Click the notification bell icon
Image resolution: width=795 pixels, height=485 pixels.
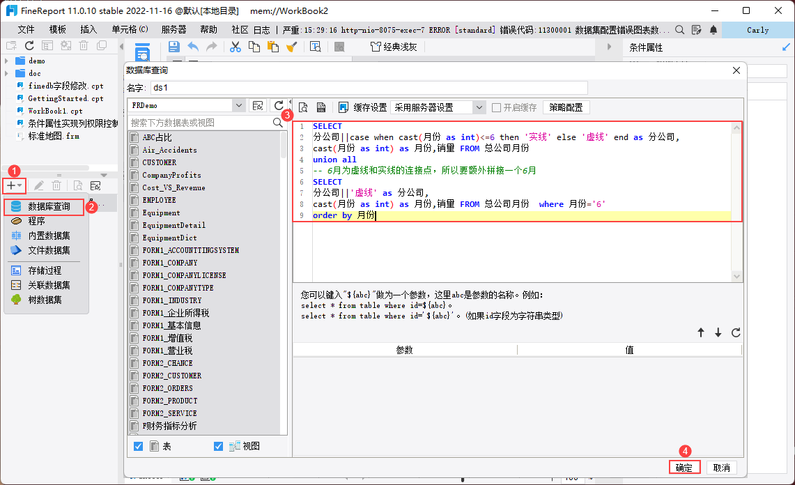pos(713,30)
